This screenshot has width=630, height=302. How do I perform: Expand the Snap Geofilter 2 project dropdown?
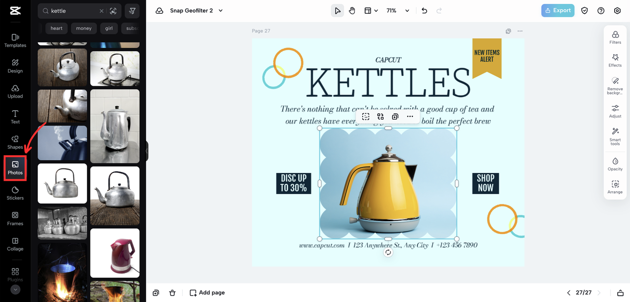tap(221, 10)
